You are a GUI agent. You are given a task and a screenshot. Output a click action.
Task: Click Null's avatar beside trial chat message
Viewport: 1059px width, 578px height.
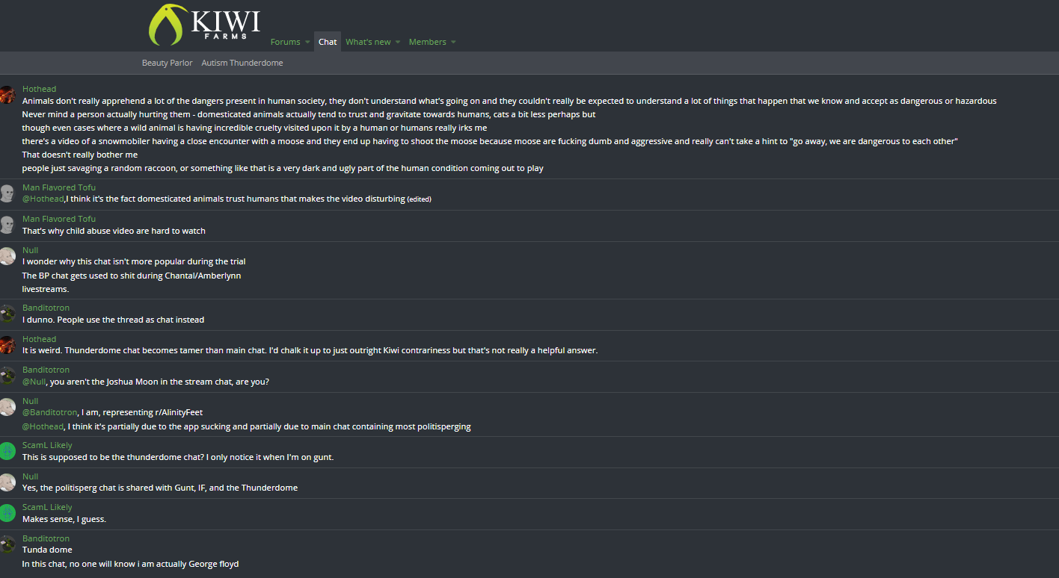[x=7, y=256]
